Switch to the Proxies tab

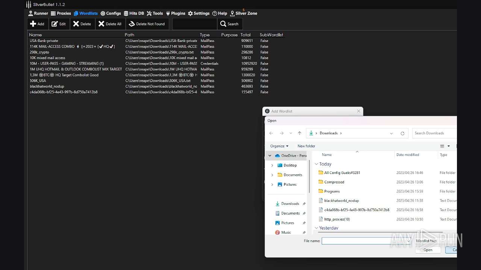61,13
